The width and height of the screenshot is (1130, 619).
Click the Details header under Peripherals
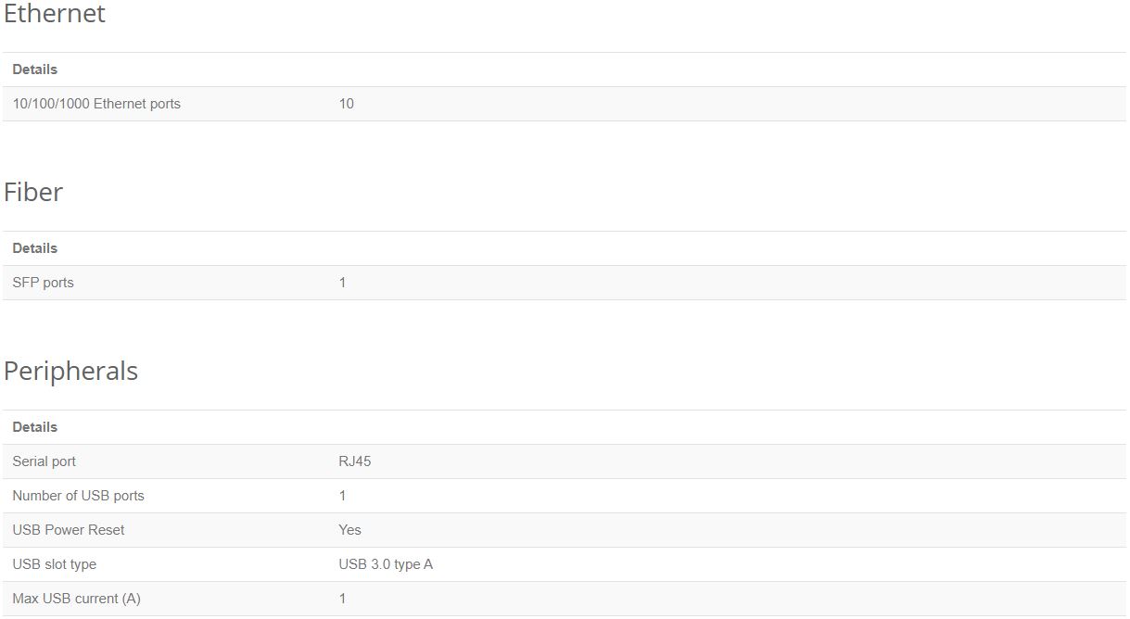[x=34, y=427]
